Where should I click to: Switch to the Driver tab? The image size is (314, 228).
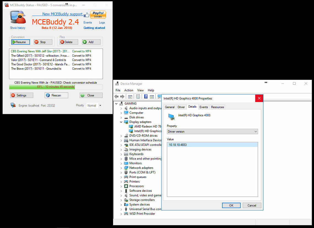click(x=181, y=107)
